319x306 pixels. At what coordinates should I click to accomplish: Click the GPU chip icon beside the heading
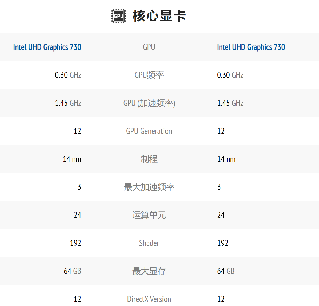119,16
